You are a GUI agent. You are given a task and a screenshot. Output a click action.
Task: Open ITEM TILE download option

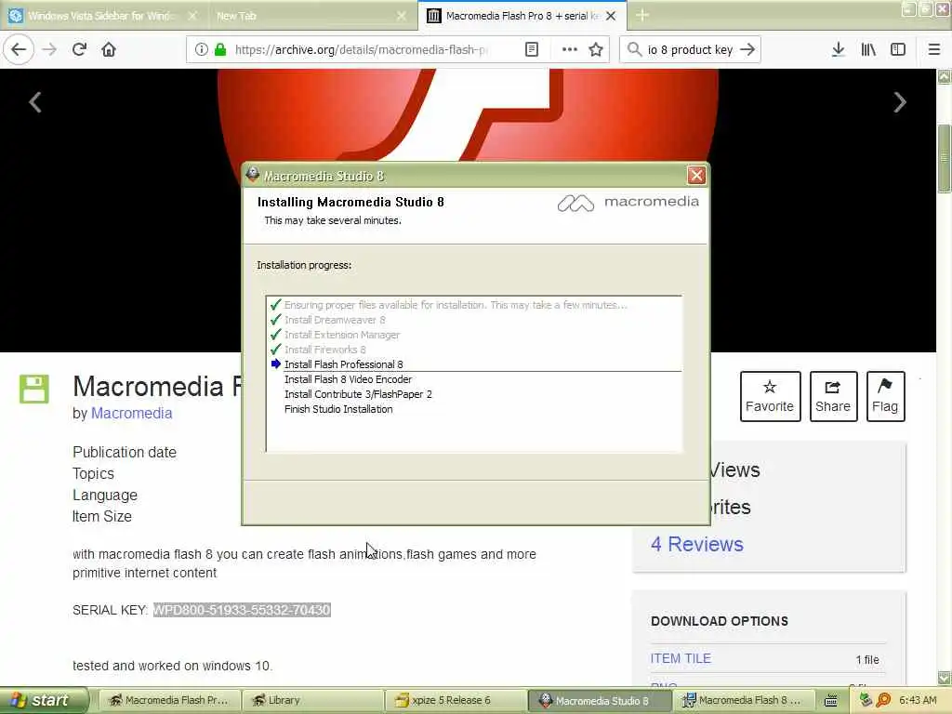(x=681, y=658)
